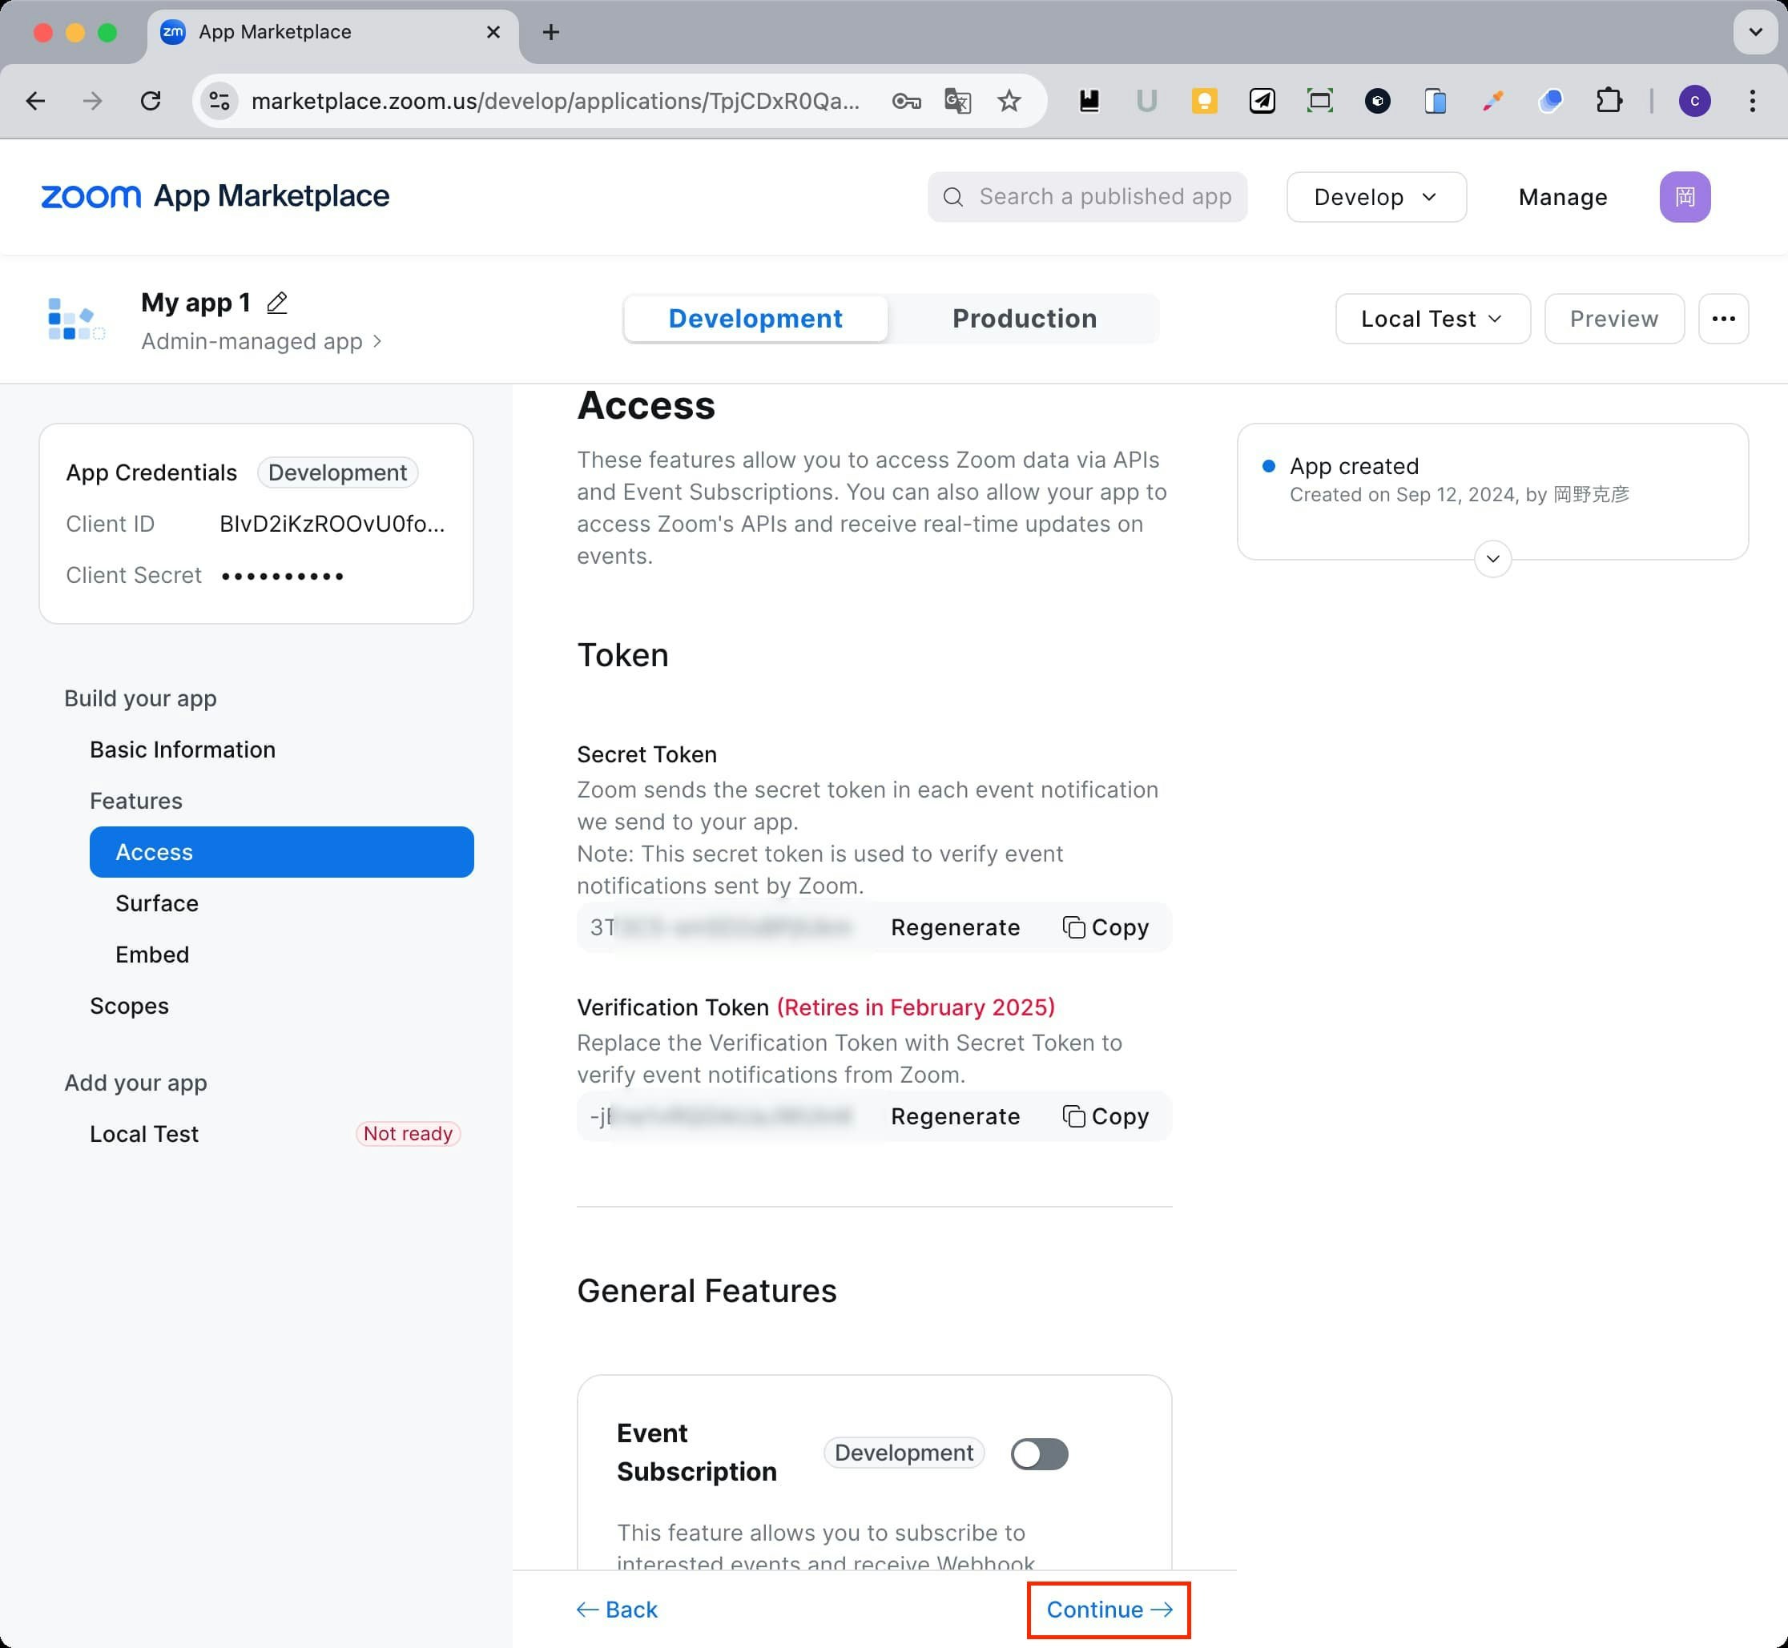
Task: Select Scopes in the sidebar
Action: [129, 1006]
